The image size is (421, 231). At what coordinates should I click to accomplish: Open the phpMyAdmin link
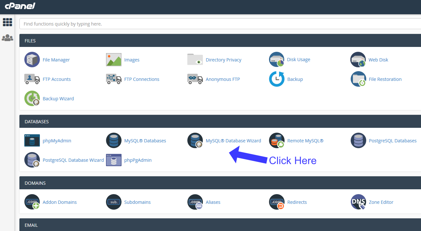tap(57, 141)
